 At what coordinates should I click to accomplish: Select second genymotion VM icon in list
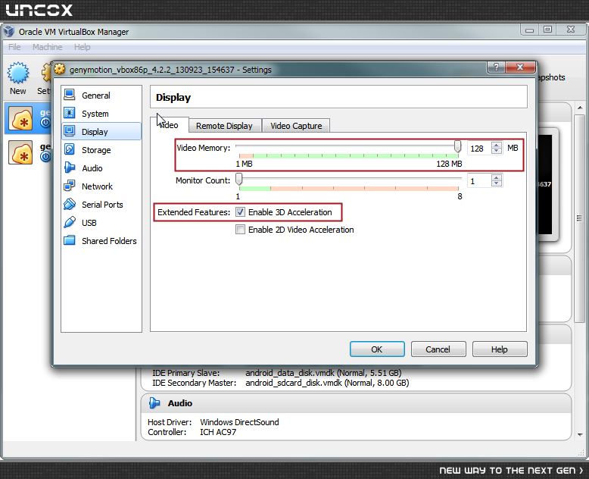tap(20, 152)
